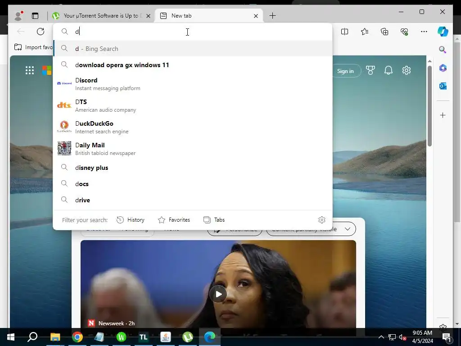Viewport: 461px width, 346px height.
Task: Show hidden system tray icons
Action: tap(381, 337)
